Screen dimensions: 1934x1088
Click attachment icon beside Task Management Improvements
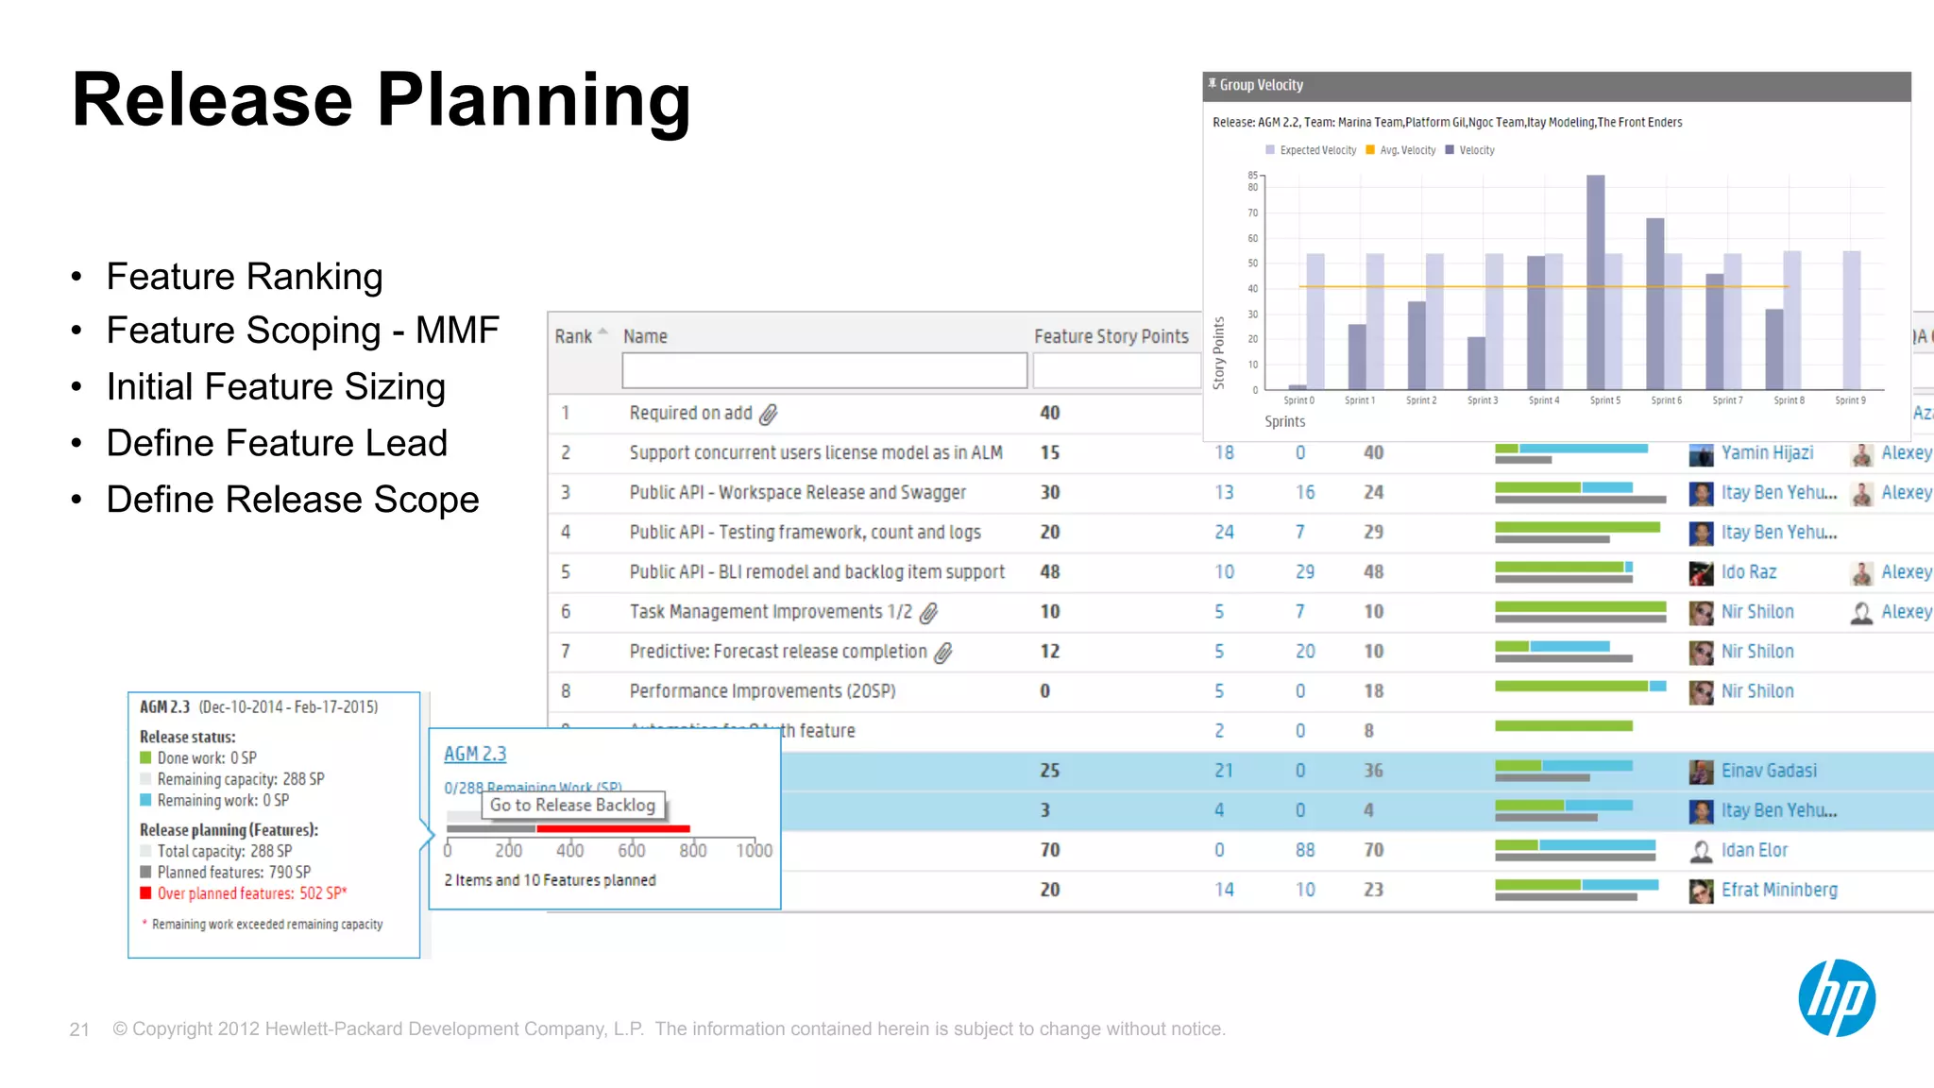click(929, 613)
